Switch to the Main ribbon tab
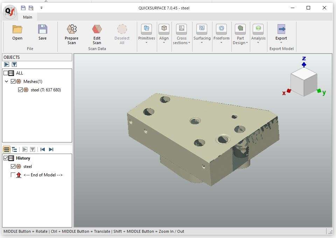 point(28,17)
